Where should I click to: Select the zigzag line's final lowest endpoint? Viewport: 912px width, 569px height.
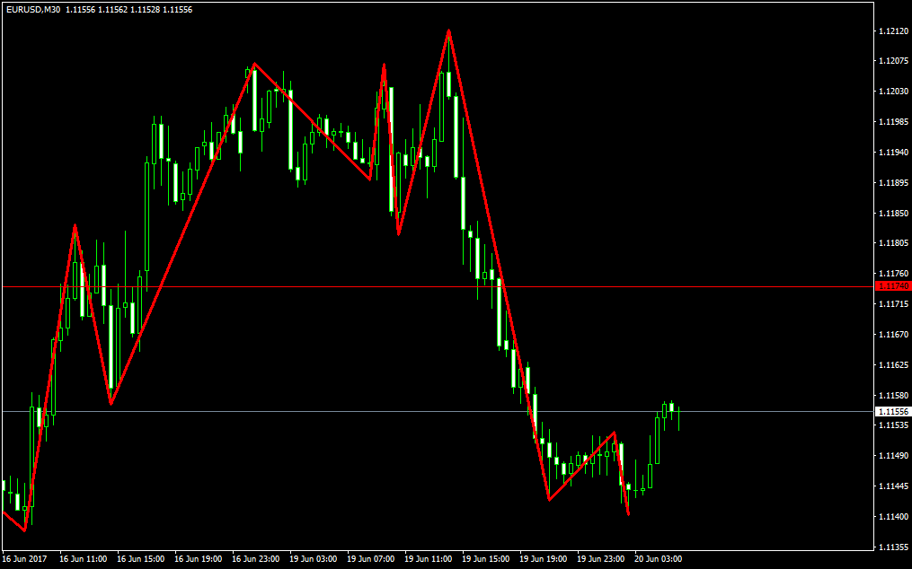628,514
